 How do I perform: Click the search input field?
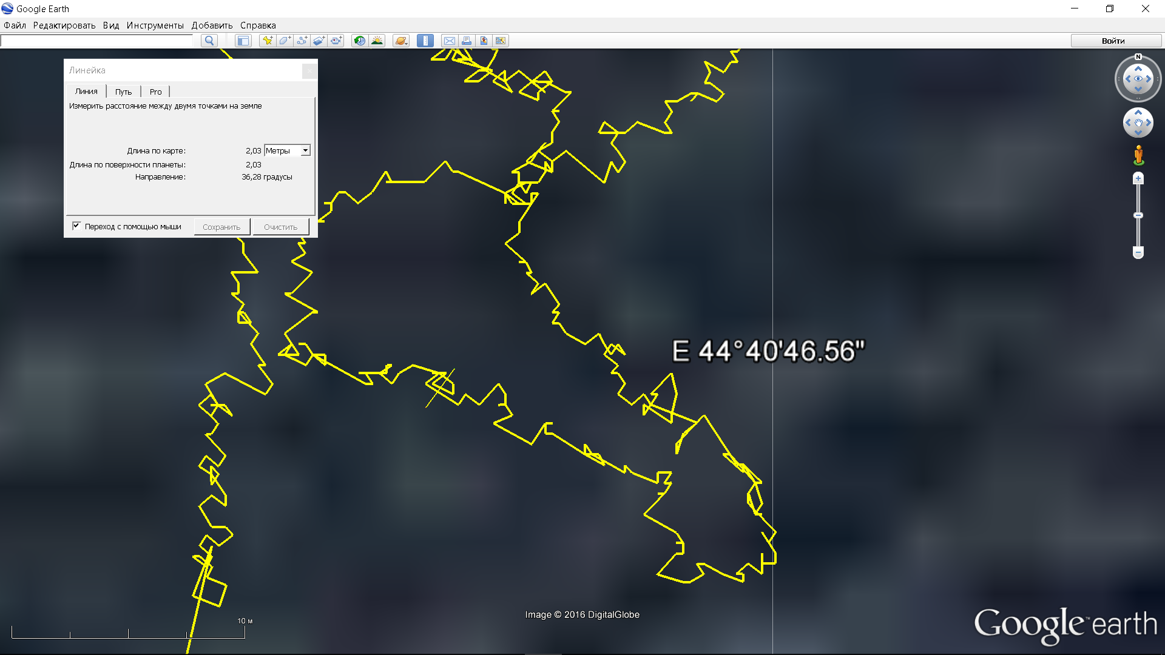tap(97, 41)
